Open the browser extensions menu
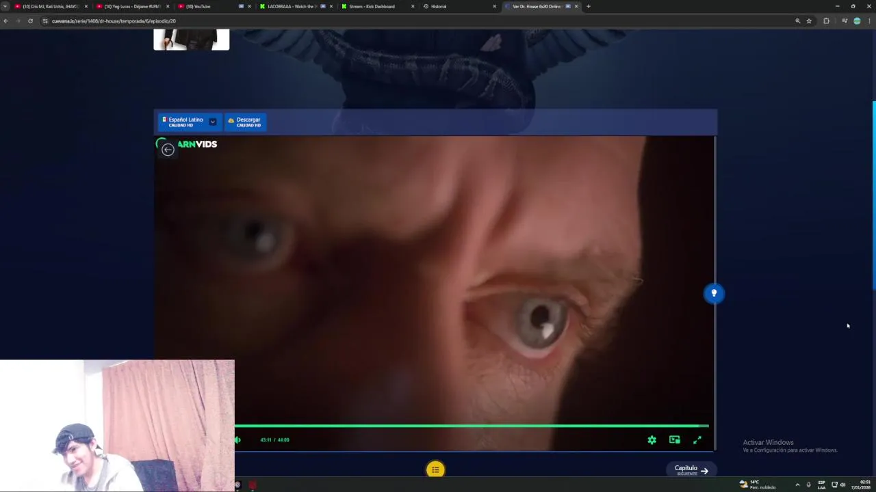Viewport: 876px width, 492px height. (x=826, y=21)
